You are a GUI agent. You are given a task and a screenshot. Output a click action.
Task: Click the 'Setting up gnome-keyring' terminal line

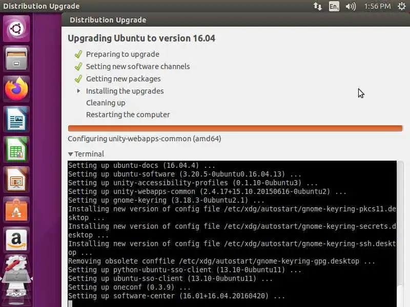click(x=166, y=200)
